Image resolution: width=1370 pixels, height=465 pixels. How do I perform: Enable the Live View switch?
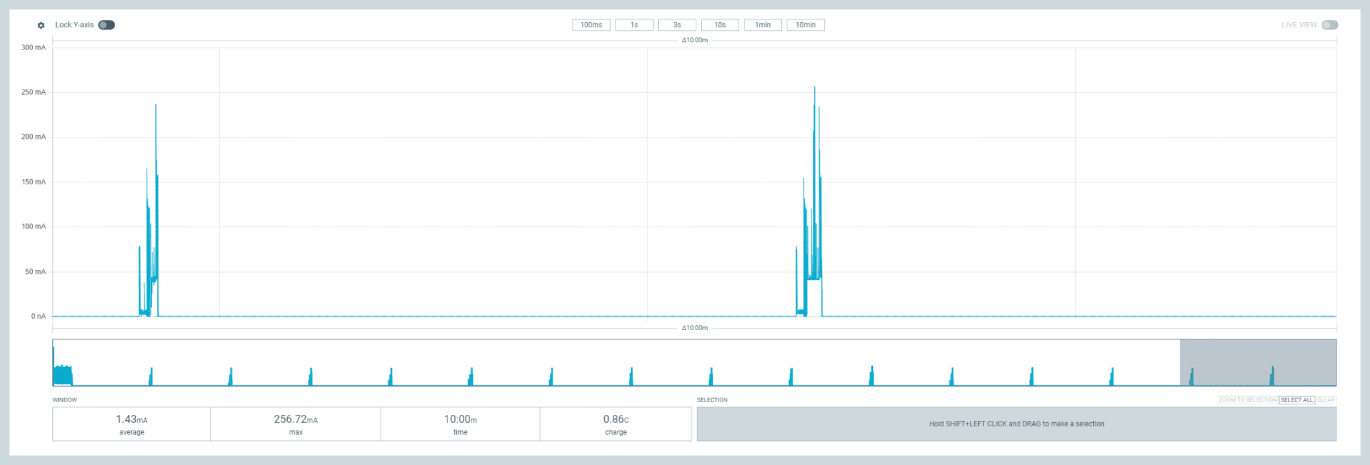click(x=1329, y=25)
